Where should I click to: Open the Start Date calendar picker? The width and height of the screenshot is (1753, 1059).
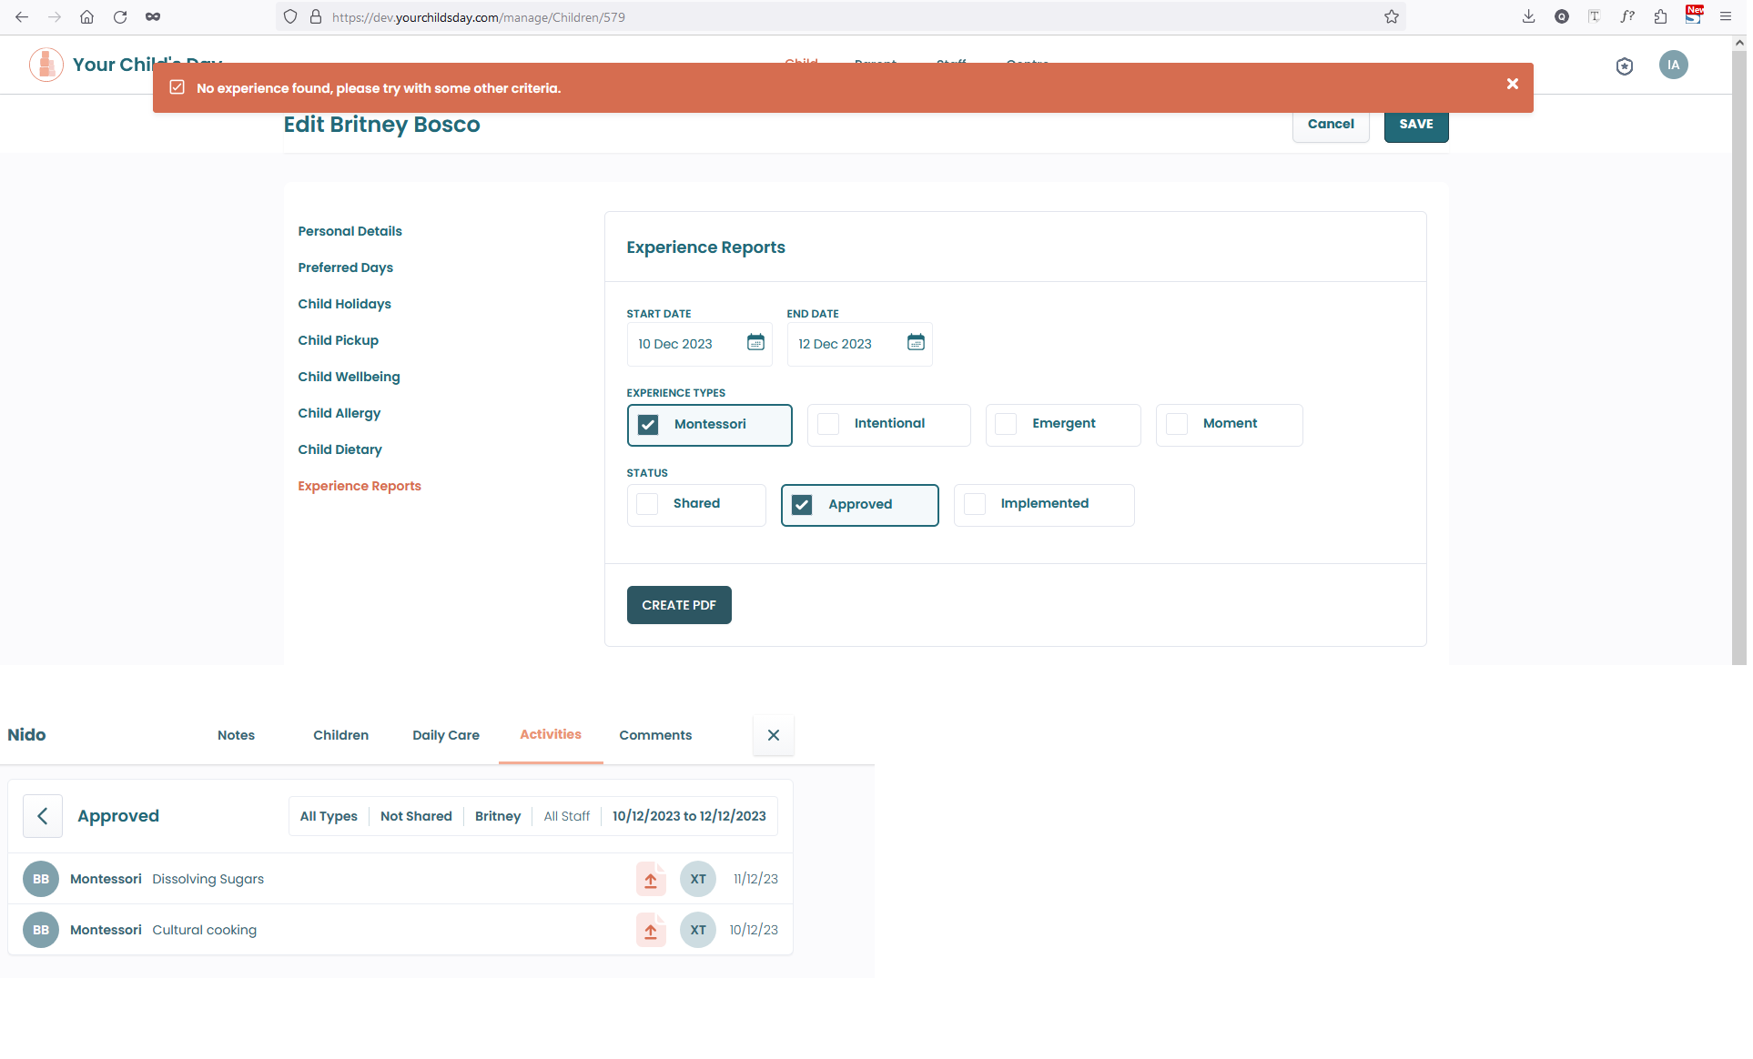click(755, 343)
